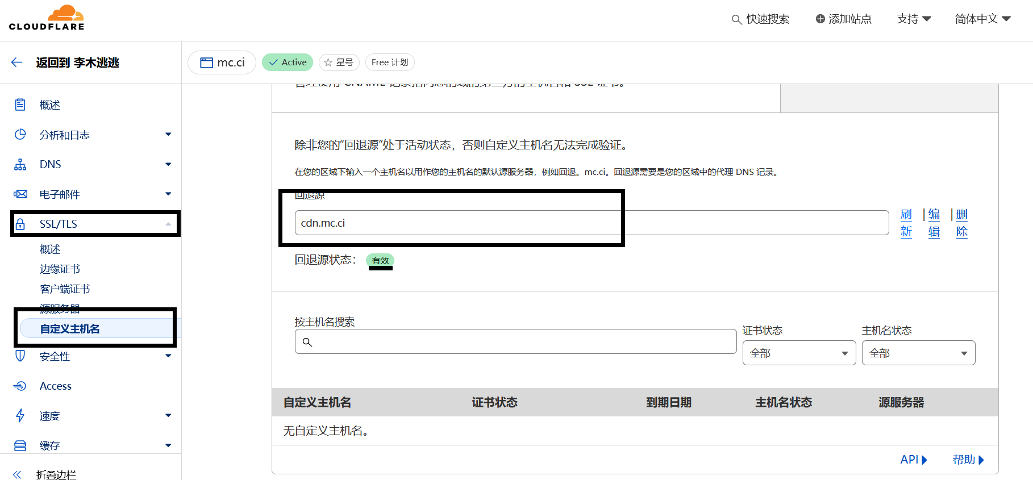Click the 电子邮件 envelope icon
The width and height of the screenshot is (1033, 480).
pos(20,194)
